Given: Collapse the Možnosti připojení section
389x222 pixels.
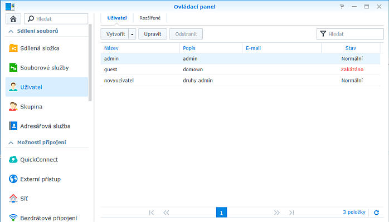Looking at the screenshot, I should (11, 142).
